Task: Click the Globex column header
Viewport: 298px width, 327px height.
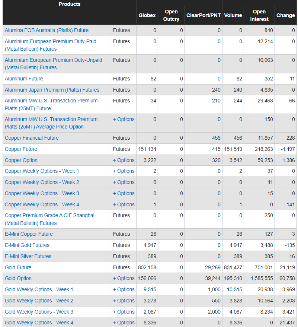Action: (x=147, y=15)
